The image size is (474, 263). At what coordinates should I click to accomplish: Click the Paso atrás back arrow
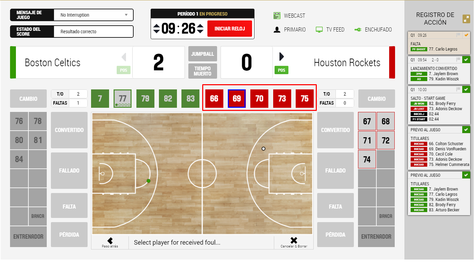[x=110, y=240]
